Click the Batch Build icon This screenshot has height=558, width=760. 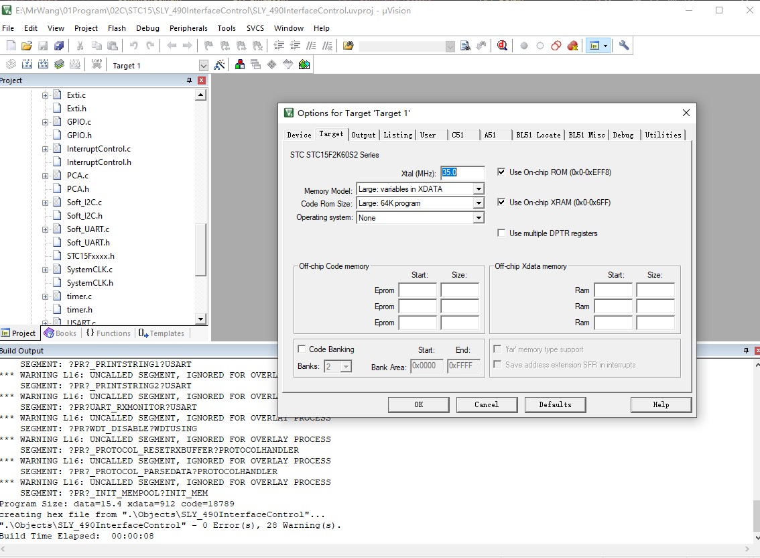pyautogui.click(x=59, y=64)
